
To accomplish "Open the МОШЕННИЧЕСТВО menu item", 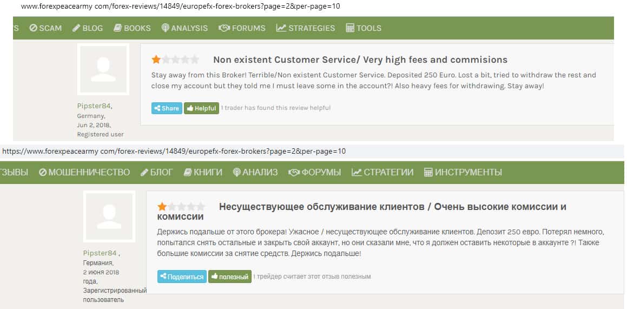I will 84,173.
